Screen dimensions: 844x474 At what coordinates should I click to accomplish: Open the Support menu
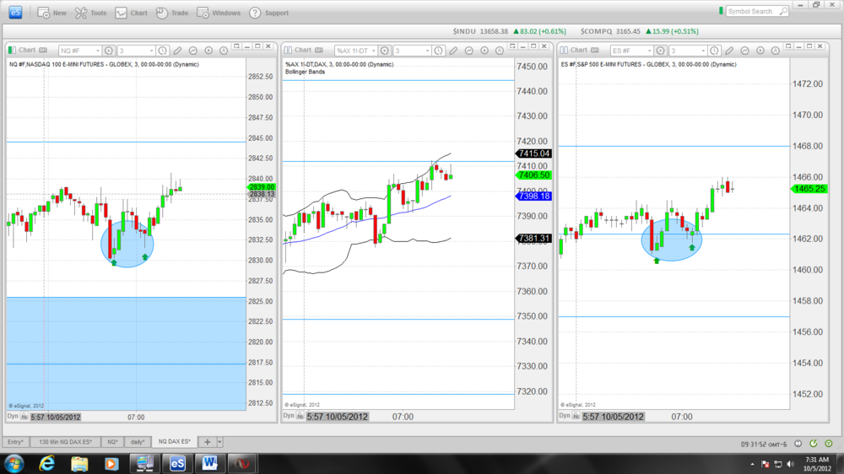point(268,13)
